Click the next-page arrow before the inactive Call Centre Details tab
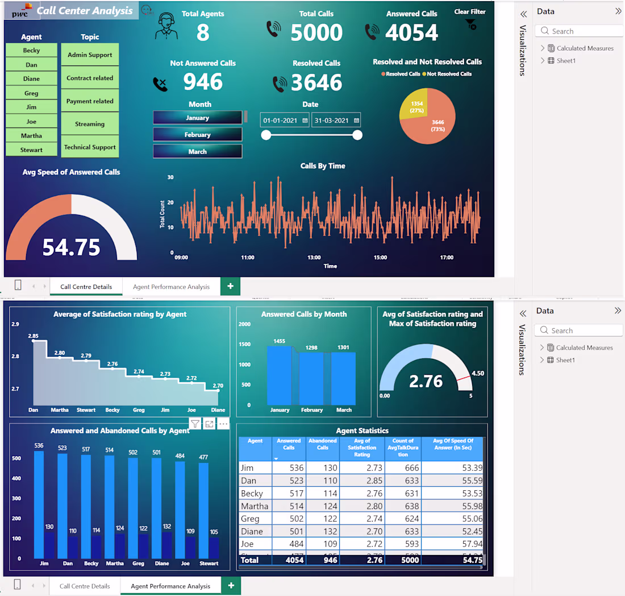 [x=43, y=585]
